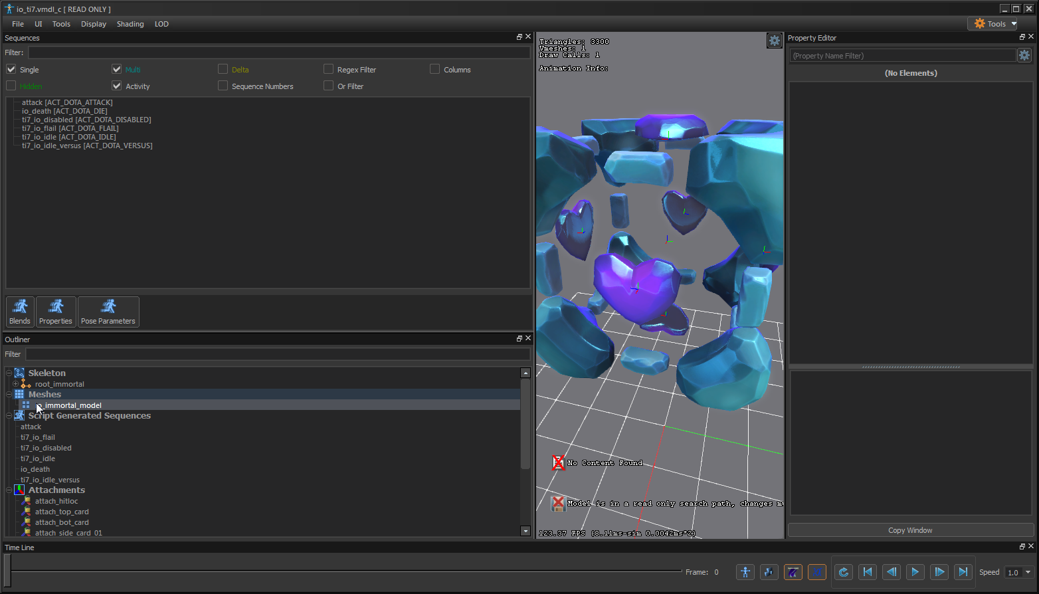Image resolution: width=1039 pixels, height=594 pixels.
Task: Open the Shading menu
Action: pyautogui.click(x=130, y=24)
